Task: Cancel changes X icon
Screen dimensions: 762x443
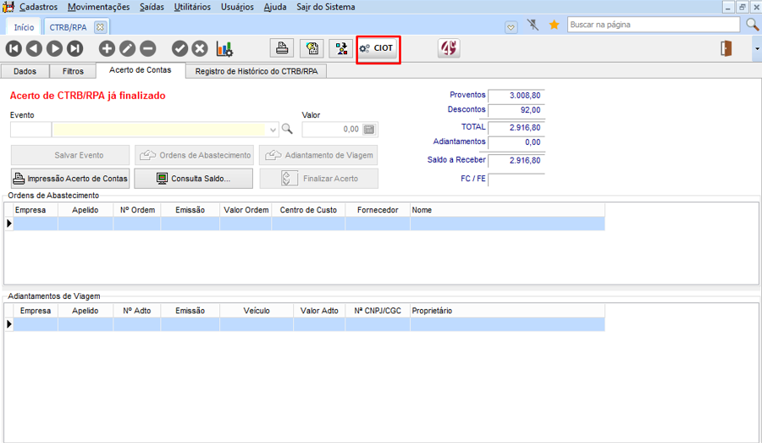Action: tap(200, 48)
